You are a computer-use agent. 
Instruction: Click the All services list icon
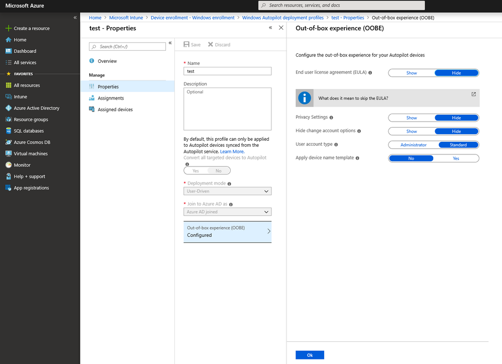[9, 62]
